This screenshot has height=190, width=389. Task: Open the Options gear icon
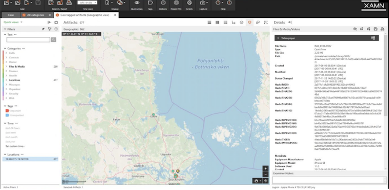tap(163, 2)
